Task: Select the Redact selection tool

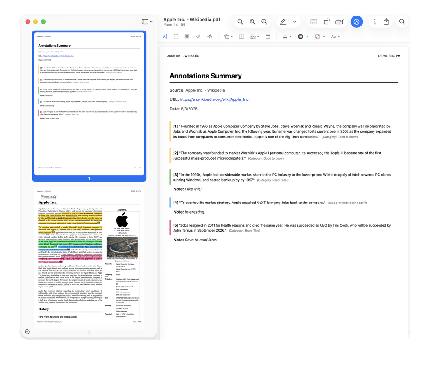Action: (187, 36)
